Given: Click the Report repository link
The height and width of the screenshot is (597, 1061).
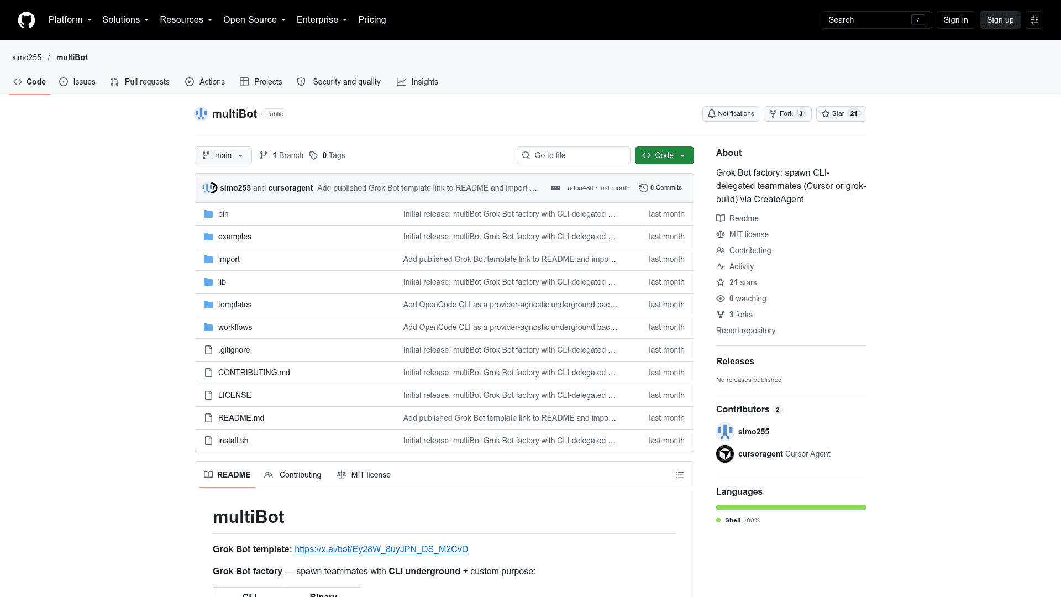Looking at the screenshot, I should pos(745,331).
